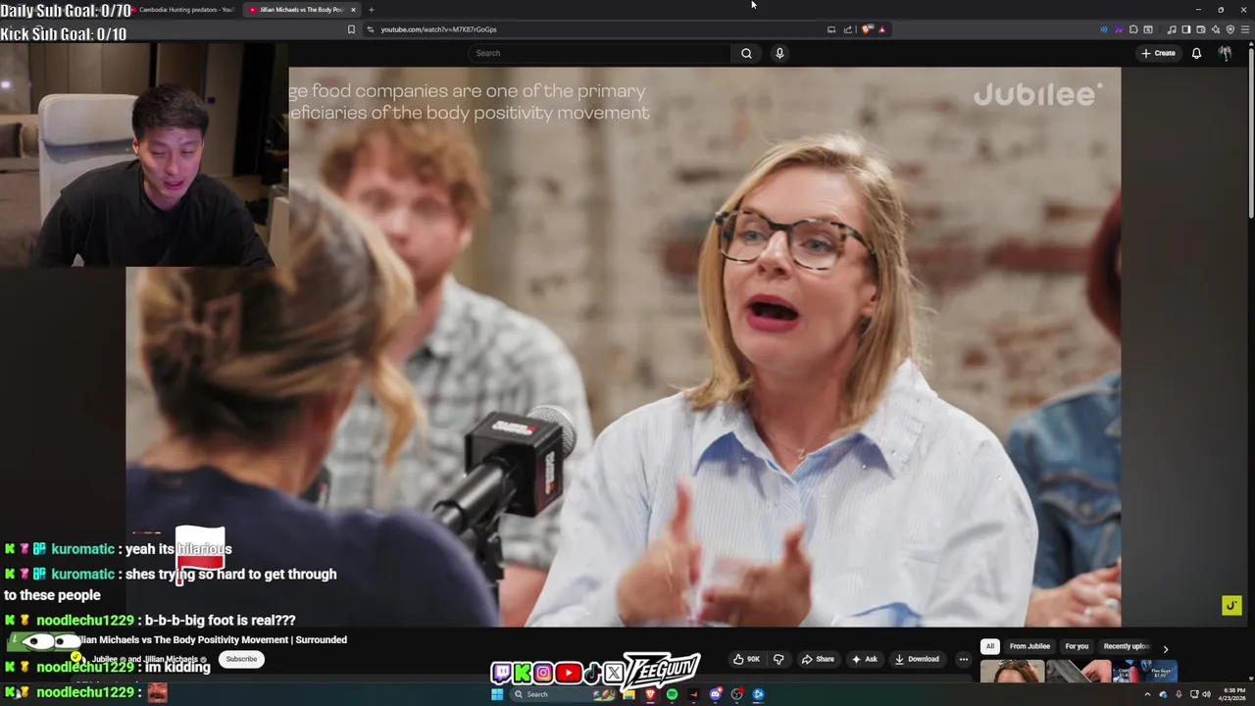Viewport: 1255px width, 706px height.
Task: Click the Create button in YouTube header
Action: tap(1158, 53)
